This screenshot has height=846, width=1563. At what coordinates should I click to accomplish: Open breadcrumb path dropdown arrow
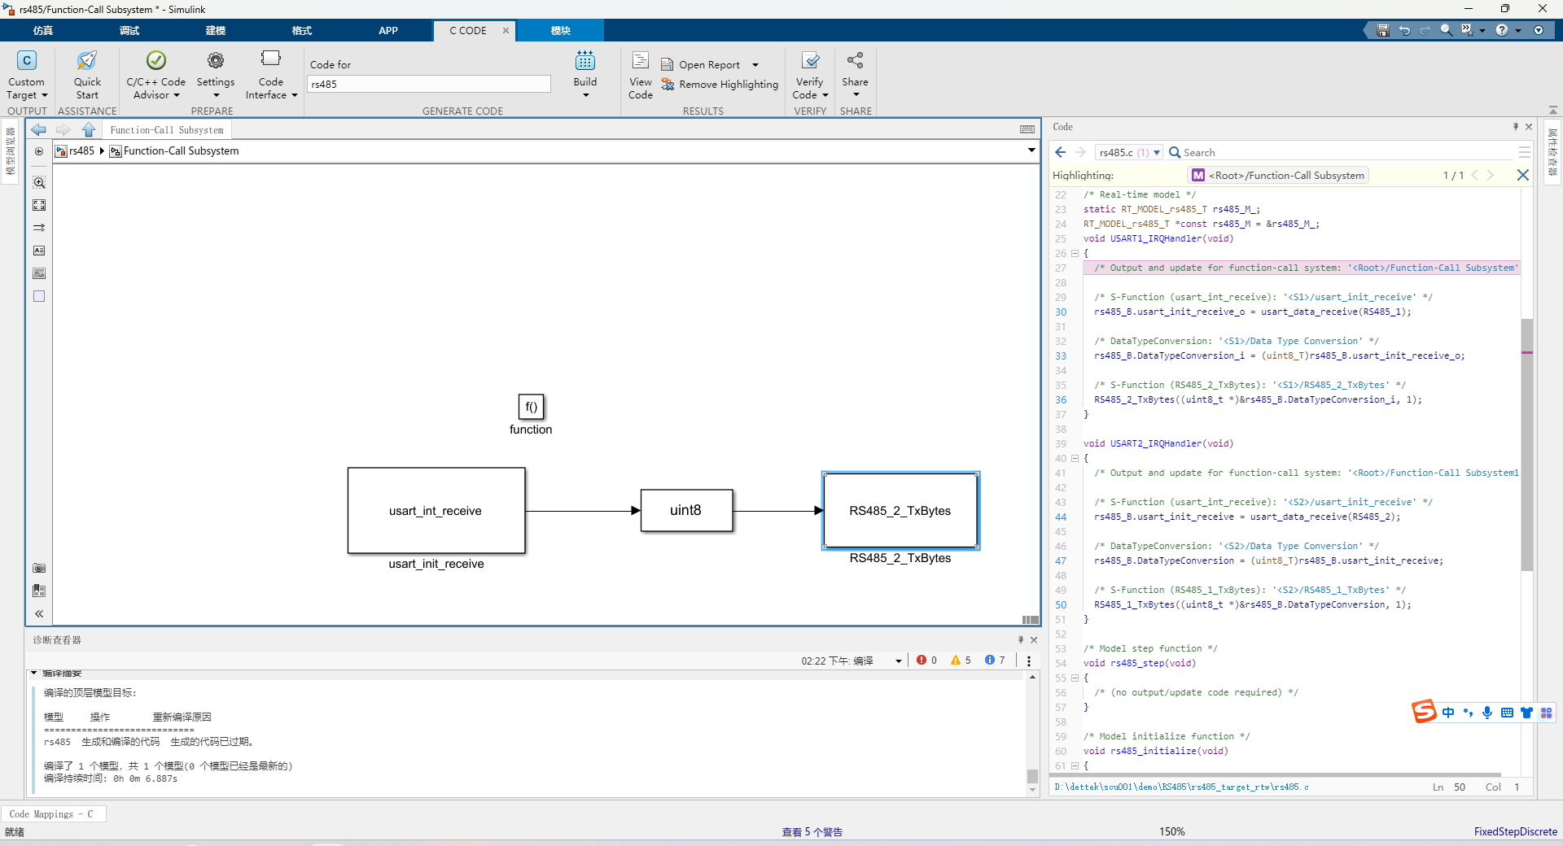click(x=1031, y=150)
